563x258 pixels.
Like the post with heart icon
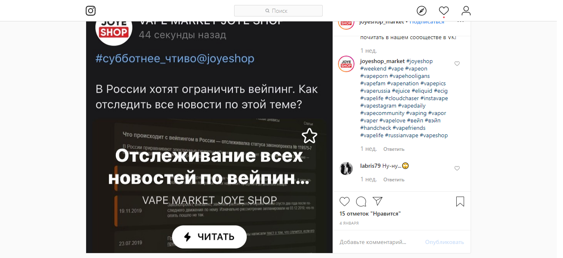345,202
